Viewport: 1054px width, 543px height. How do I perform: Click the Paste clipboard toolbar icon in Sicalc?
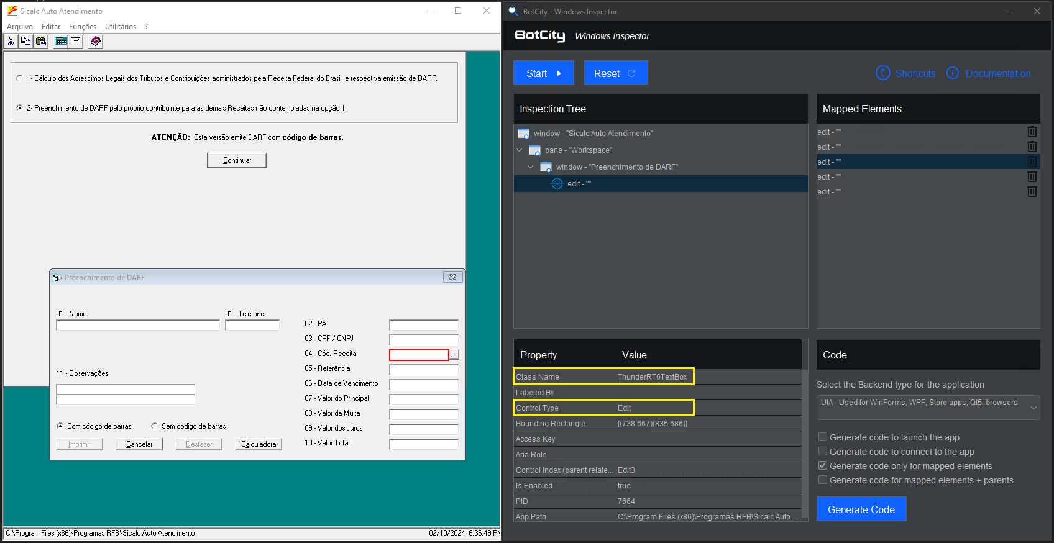[41, 41]
